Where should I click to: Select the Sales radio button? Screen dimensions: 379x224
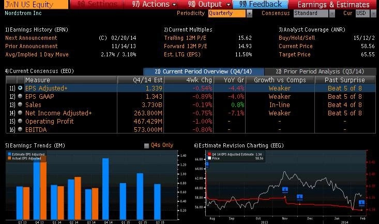click(x=20, y=104)
